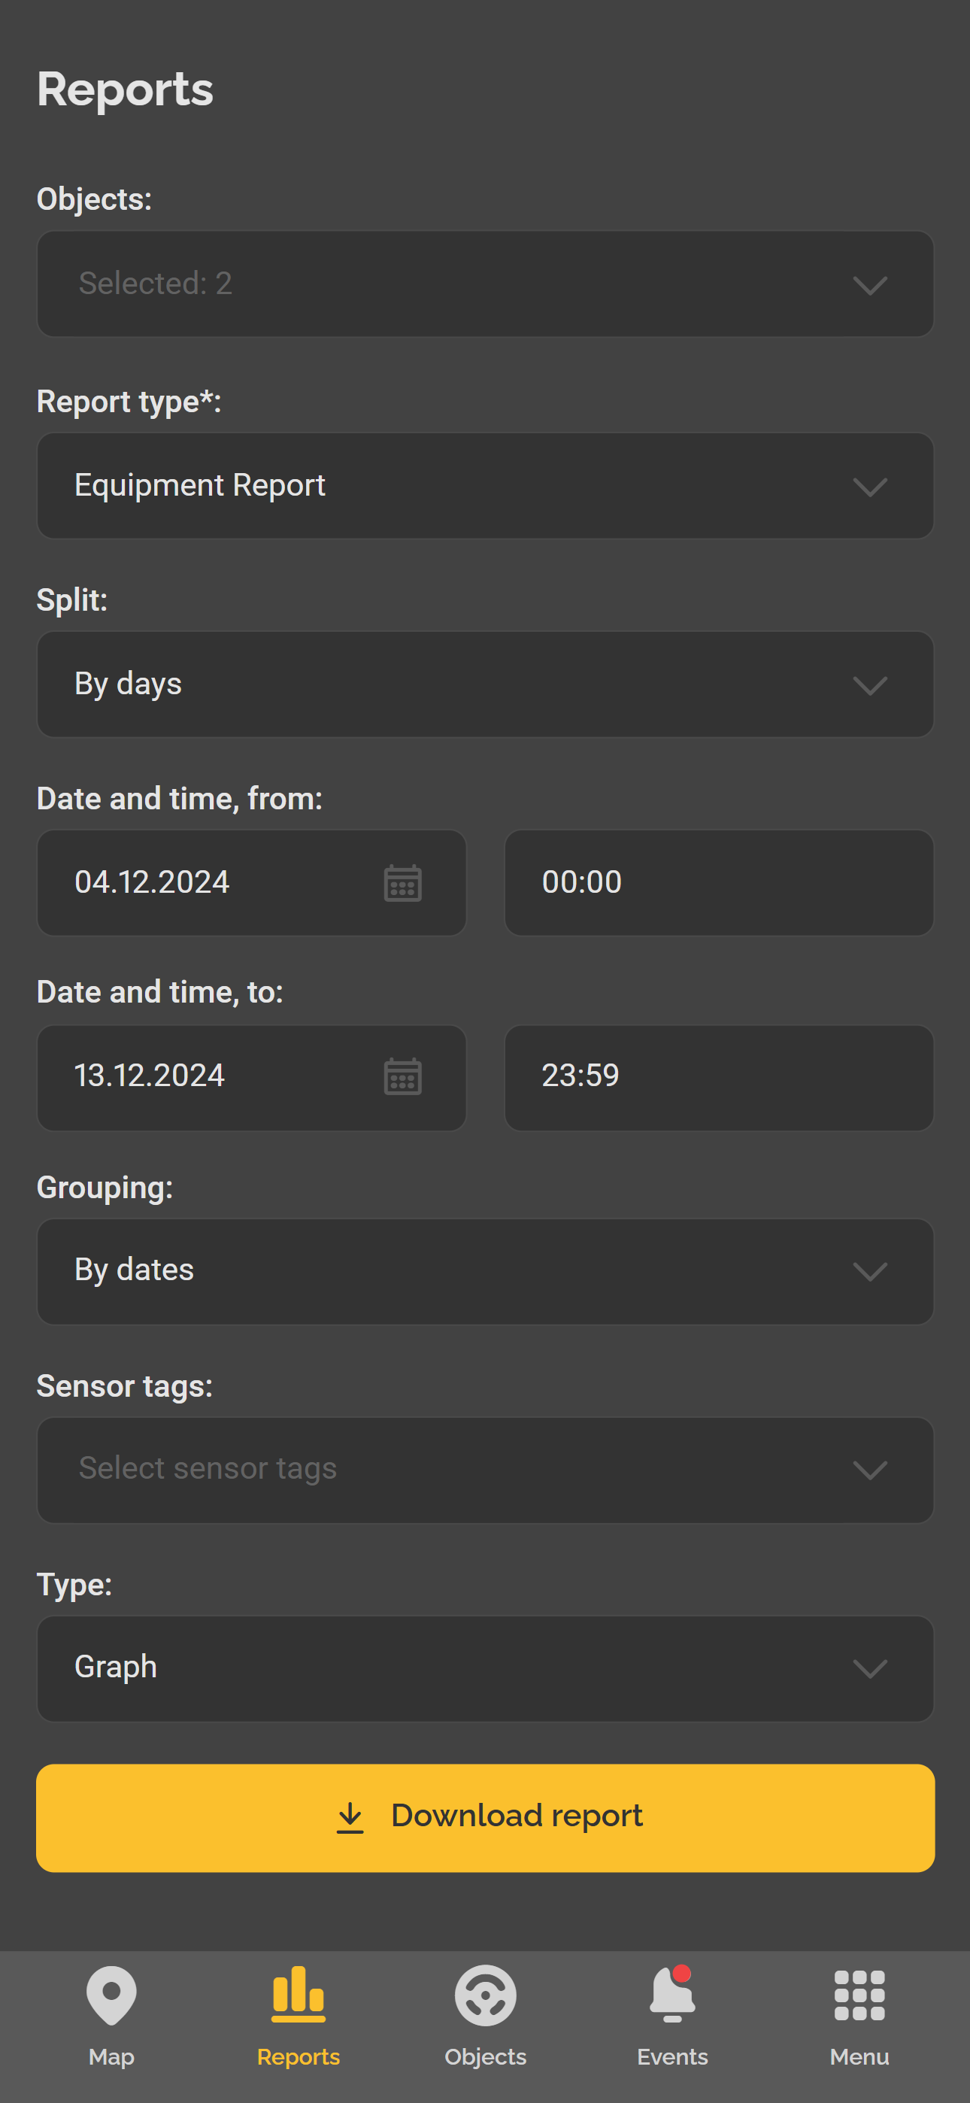Open calendar picker for the to date
970x2103 pixels.
tap(402, 1076)
